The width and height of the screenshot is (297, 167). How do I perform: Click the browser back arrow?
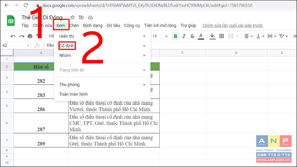7,5
